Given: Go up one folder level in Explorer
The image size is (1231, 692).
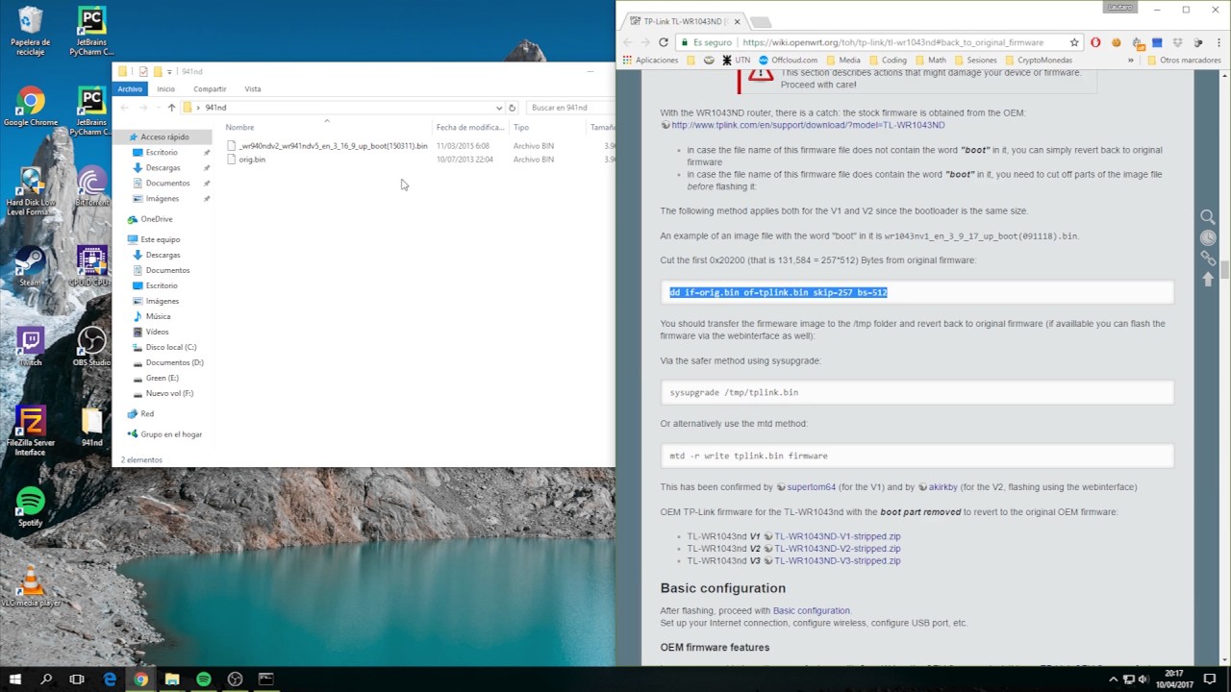Looking at the screenshot, I should click(171, 108).
